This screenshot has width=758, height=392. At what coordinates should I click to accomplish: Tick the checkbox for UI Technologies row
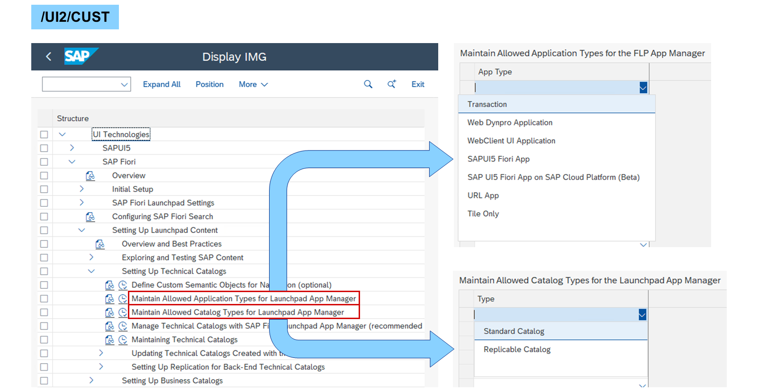click(x=44, y=134)
